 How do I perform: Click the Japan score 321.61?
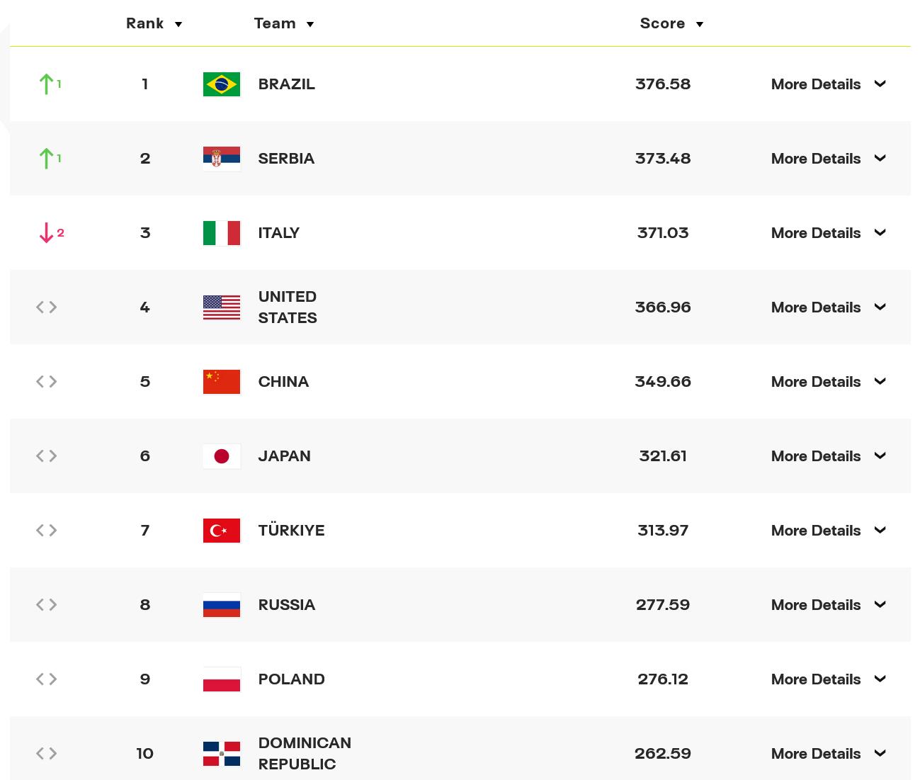pyautogui.click(x=662, y=456)
